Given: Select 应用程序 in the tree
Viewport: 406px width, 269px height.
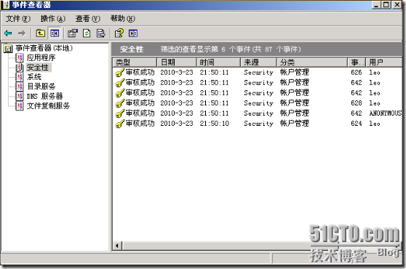Looking at the screenshot, I should (41, 57).
